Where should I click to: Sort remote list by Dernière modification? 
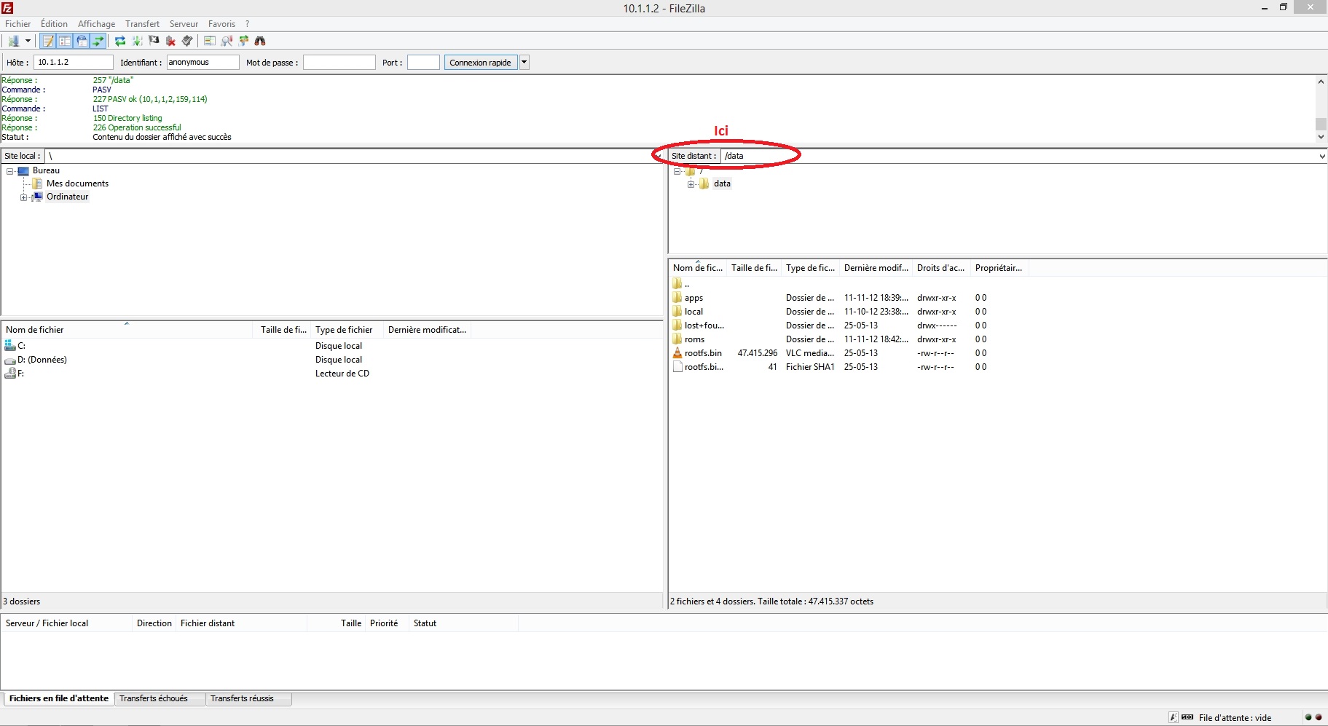[876, 268]
